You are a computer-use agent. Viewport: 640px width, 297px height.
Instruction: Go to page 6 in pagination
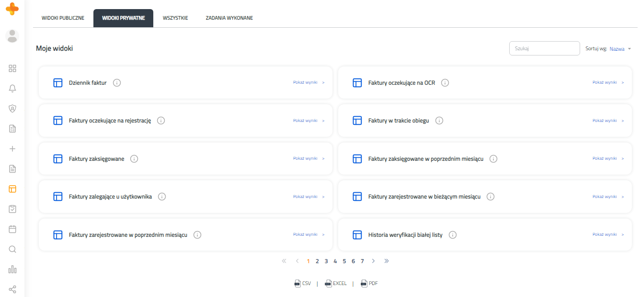353,261
